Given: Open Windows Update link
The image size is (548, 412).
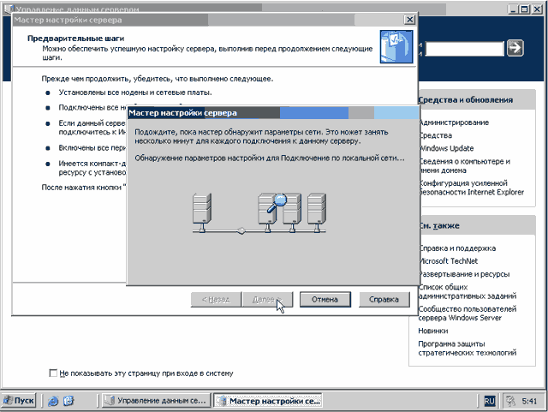Looking at the screenshot, I should point(446,148).
